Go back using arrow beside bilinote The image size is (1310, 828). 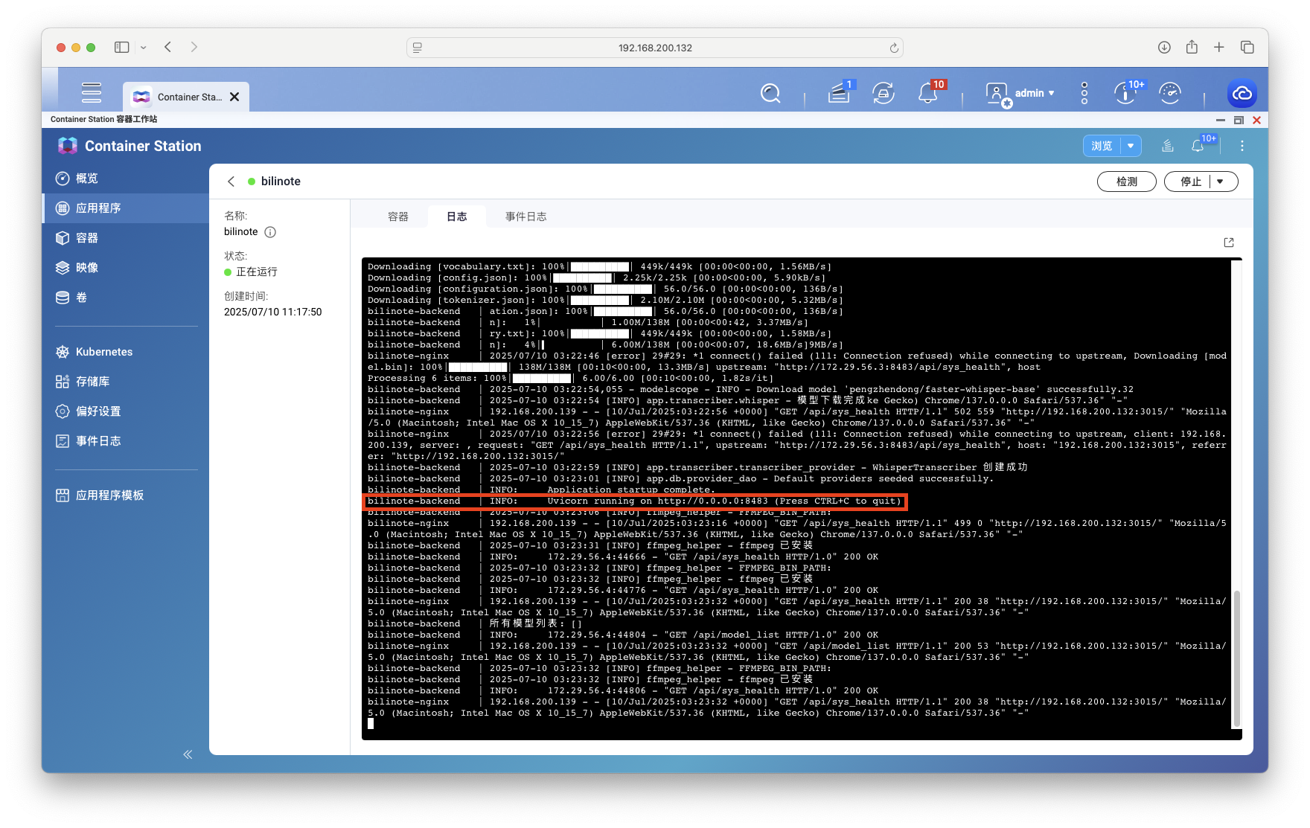231,182
